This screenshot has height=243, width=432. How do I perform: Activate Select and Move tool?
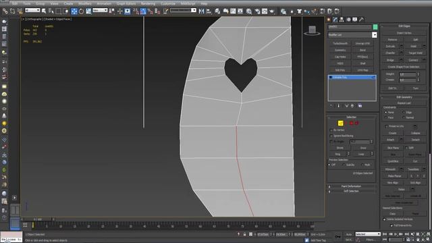pyautogui.click(x=74, y=11)
